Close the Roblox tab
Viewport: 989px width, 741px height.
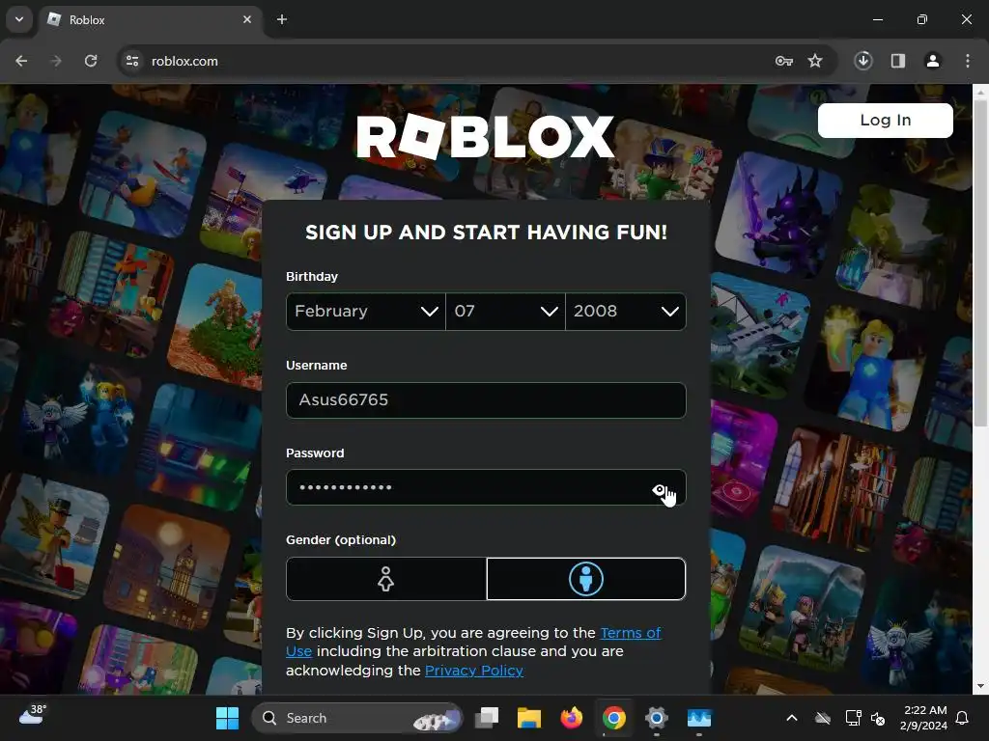click(x=247, y=19)
